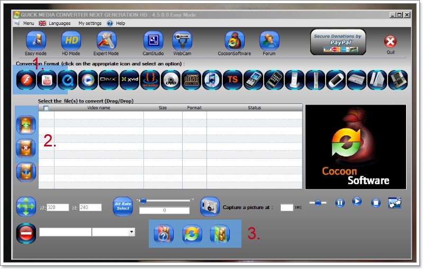Select iPod dock format icon
The image size is (423, 269).
pos(294,80)
